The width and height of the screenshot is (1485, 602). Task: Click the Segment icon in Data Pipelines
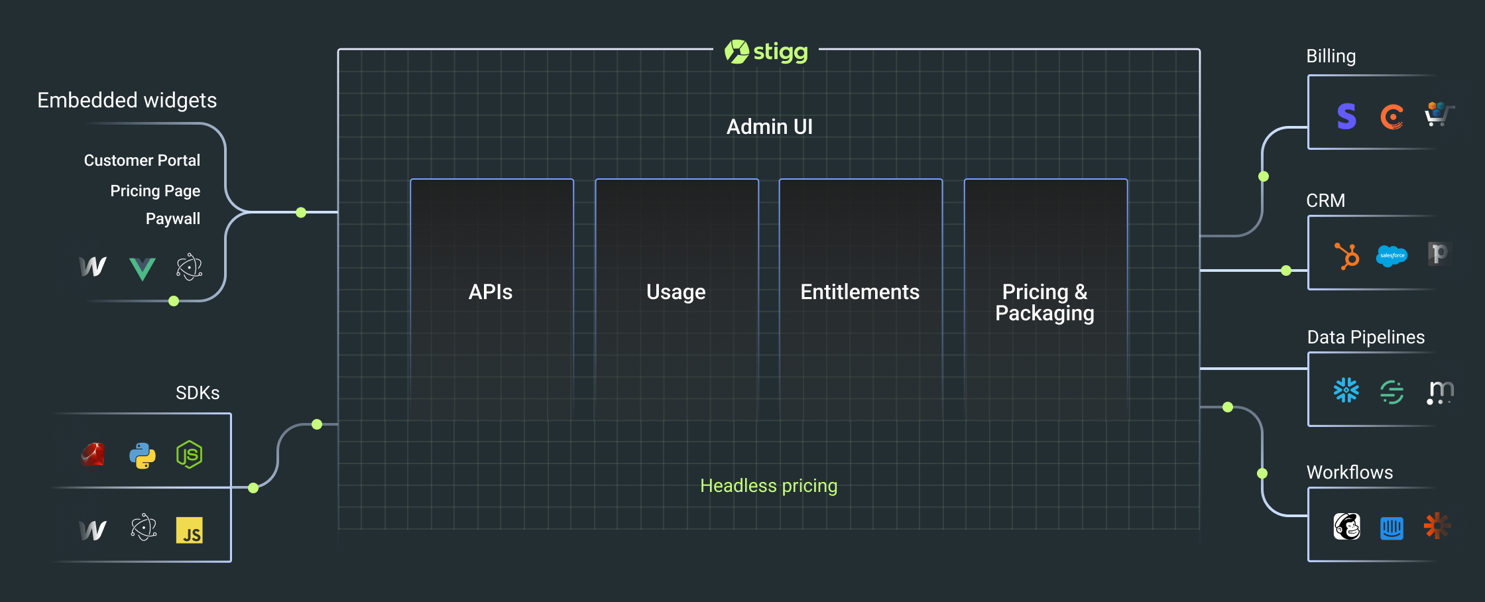point(1392,391)
